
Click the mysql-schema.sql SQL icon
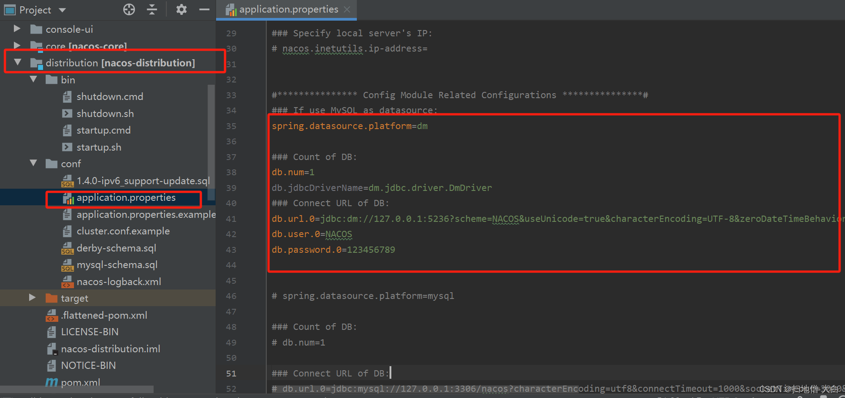tap(68, 265)
